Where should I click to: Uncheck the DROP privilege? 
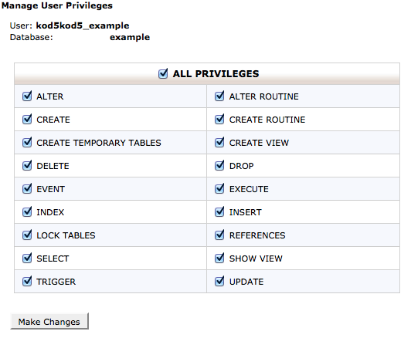[x=219, y=166]
